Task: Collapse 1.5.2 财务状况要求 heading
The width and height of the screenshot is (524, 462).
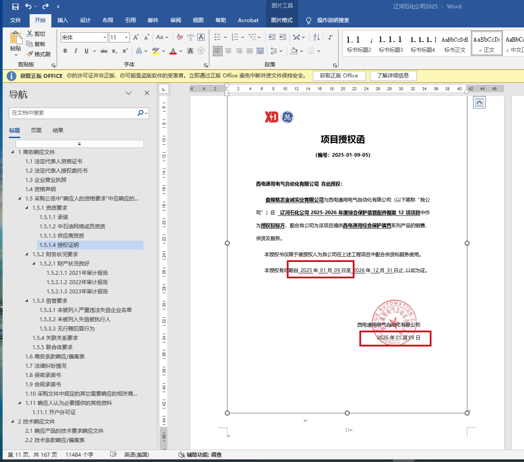Action: (x=27, y=254)
